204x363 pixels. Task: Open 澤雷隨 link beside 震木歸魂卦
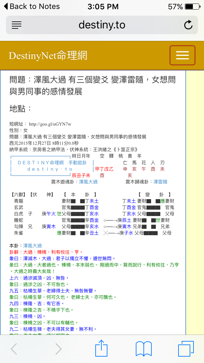pyautogui.click(x=160, y=182)
